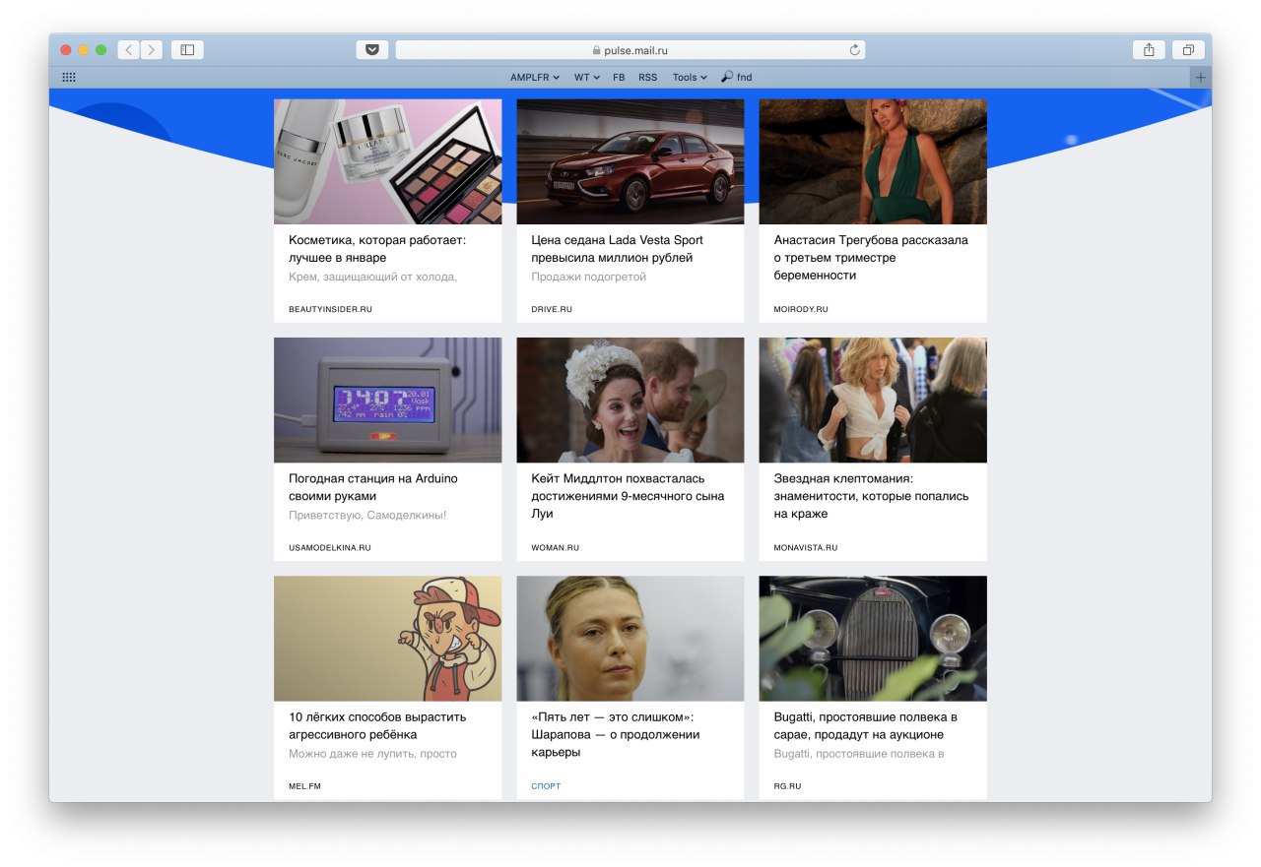Click the blue СПОРТ category label
The image size is (1261, 867).
[x=546, y=786]
